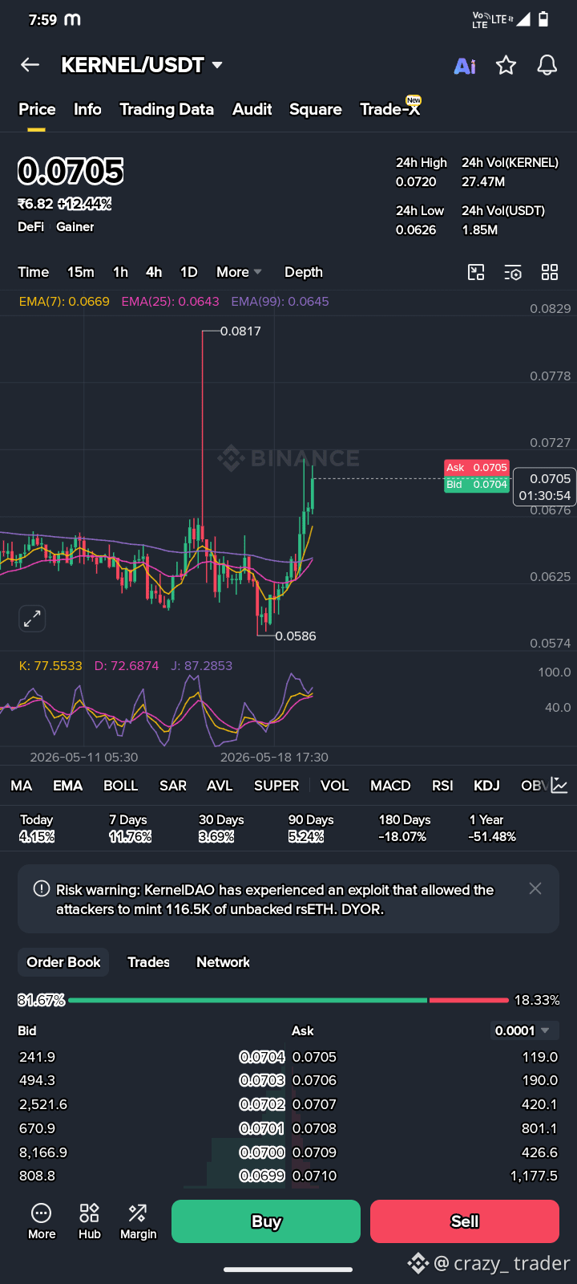Select the 15m chart interval

[80, 272]
